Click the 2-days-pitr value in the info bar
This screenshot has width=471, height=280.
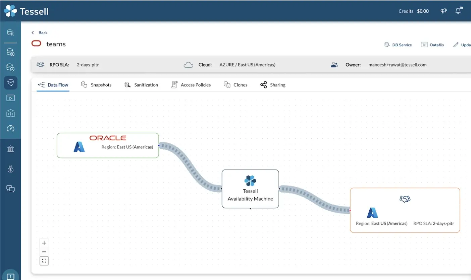point(88,65)
